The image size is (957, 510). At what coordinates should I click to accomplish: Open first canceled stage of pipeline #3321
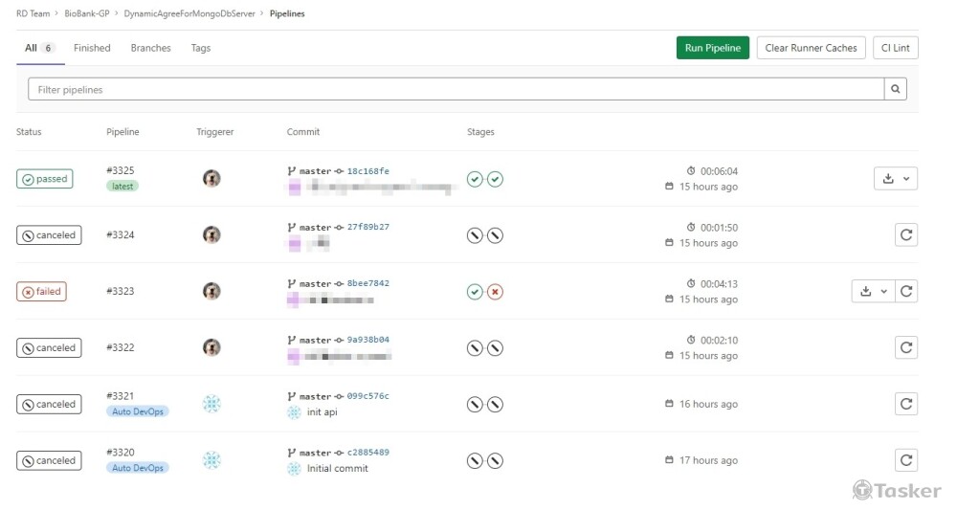tap(475, 405)
